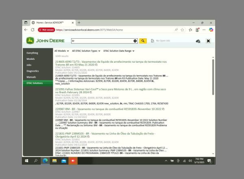This screenshot has height=179, width=244.
Task: Open result 214605-6090 T2/T3 Vazamentos link
Action: pyautogui.click(x=111, y=63)
